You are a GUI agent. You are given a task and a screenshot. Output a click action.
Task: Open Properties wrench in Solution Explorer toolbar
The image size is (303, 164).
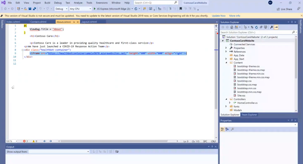pyautogui.click(x=271, y=27)
